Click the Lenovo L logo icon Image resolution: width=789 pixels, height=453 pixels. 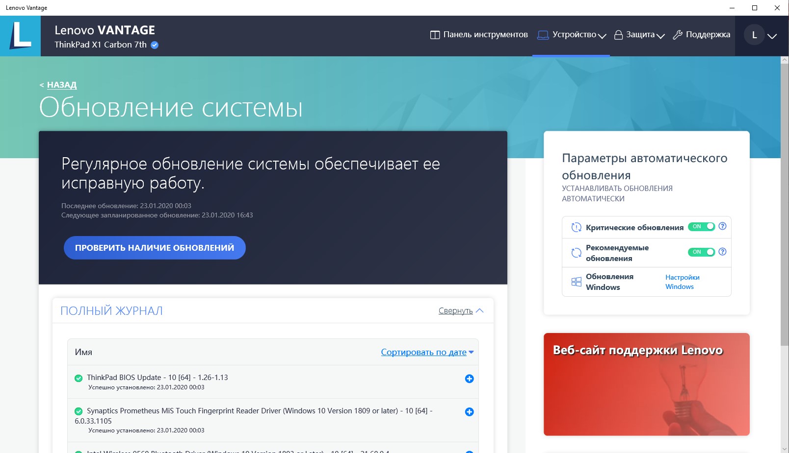(20, 36)
